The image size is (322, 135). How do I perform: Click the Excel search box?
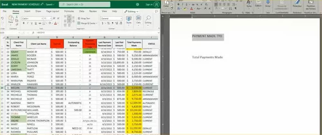tap(84, 4)
